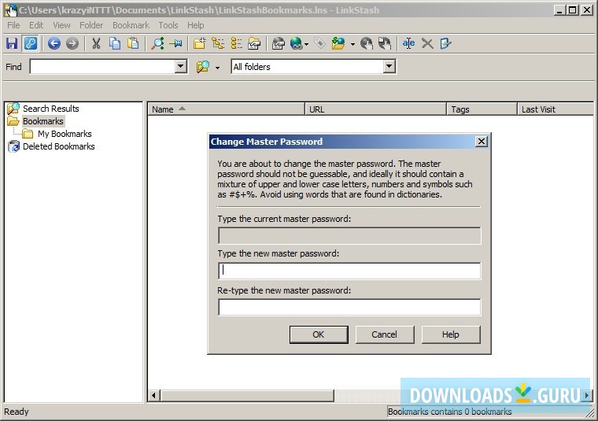Click the edit properties page icon
The width and height of the screenshot is (598, 421).
pyautogui.click(x=445, y=43)
